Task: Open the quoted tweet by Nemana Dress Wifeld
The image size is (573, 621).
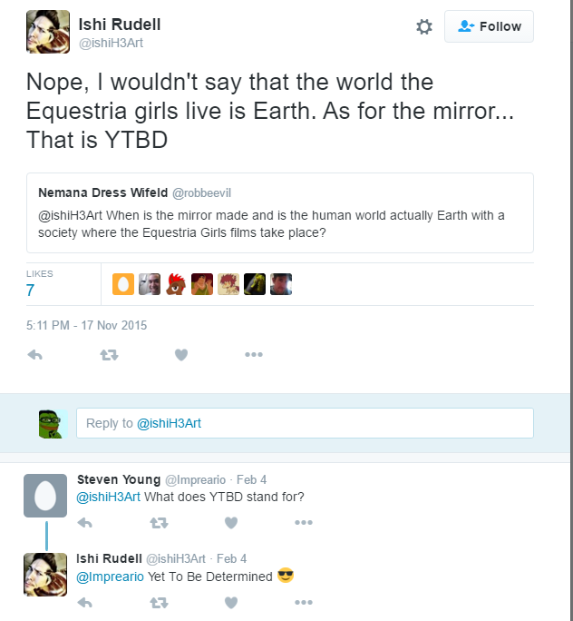Action: click(280, 212)
